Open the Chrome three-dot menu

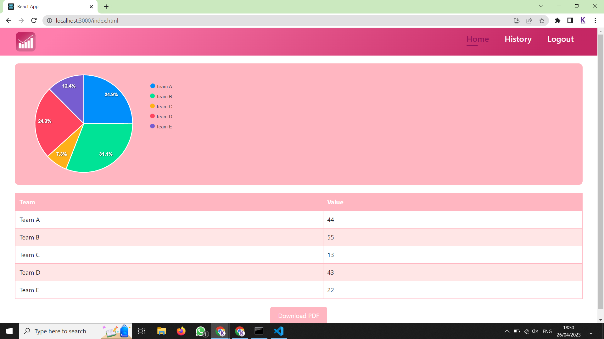pos(595,21)
